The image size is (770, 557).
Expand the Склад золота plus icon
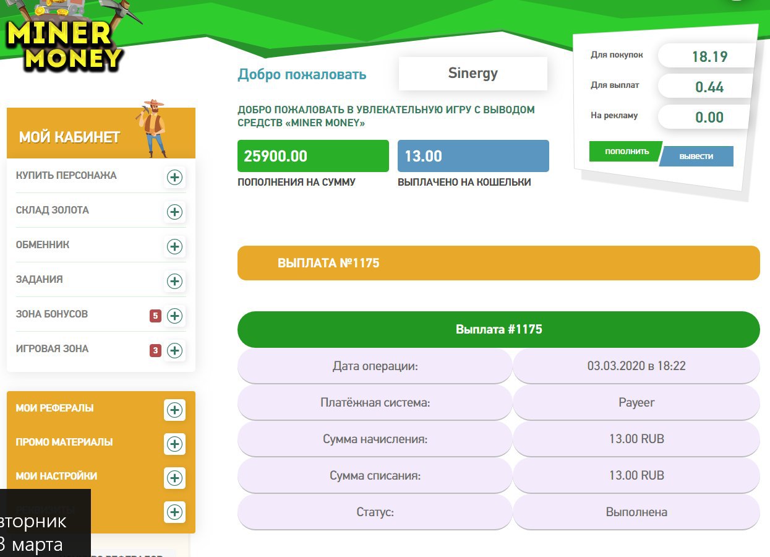175,212
